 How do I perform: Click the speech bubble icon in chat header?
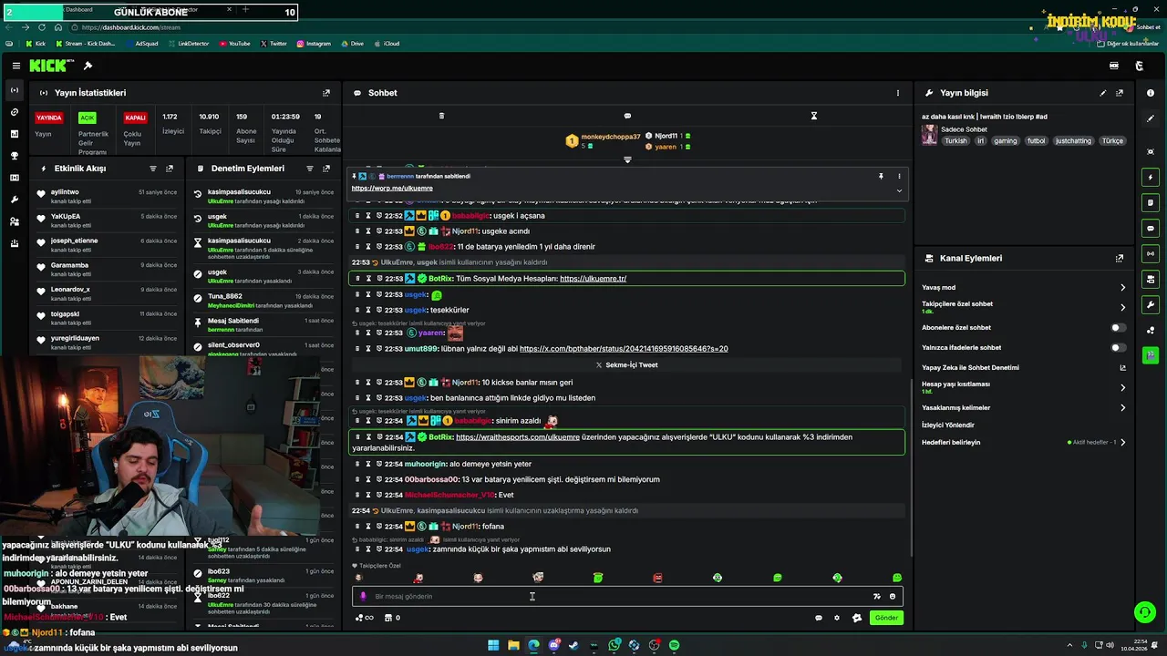(x=627, y=116)
